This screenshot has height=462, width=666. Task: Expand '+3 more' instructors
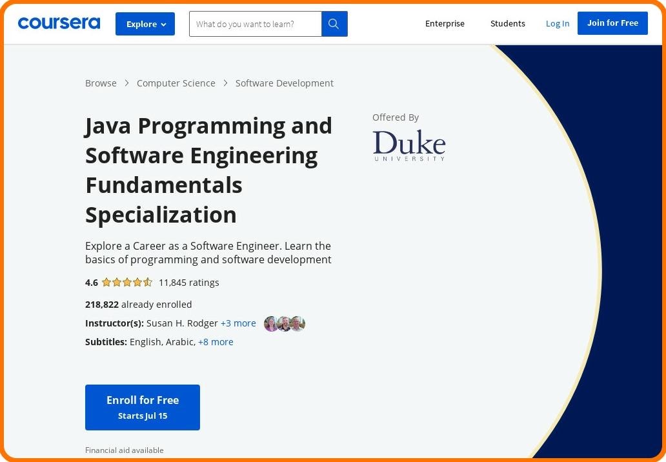pyautogui.click(x=238, y=323)
